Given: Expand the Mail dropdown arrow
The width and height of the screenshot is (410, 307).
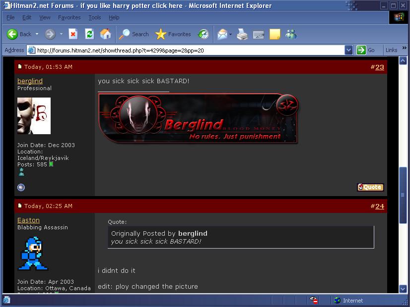Looking at the screenshot, I should (x=230, y=34).
